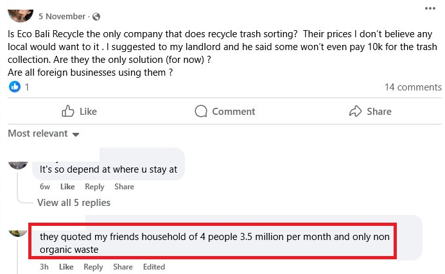This screenshot has height=274, width=445.
Task: Expand the Most relevant comment sorting dropdown
Action: (44, 133)
